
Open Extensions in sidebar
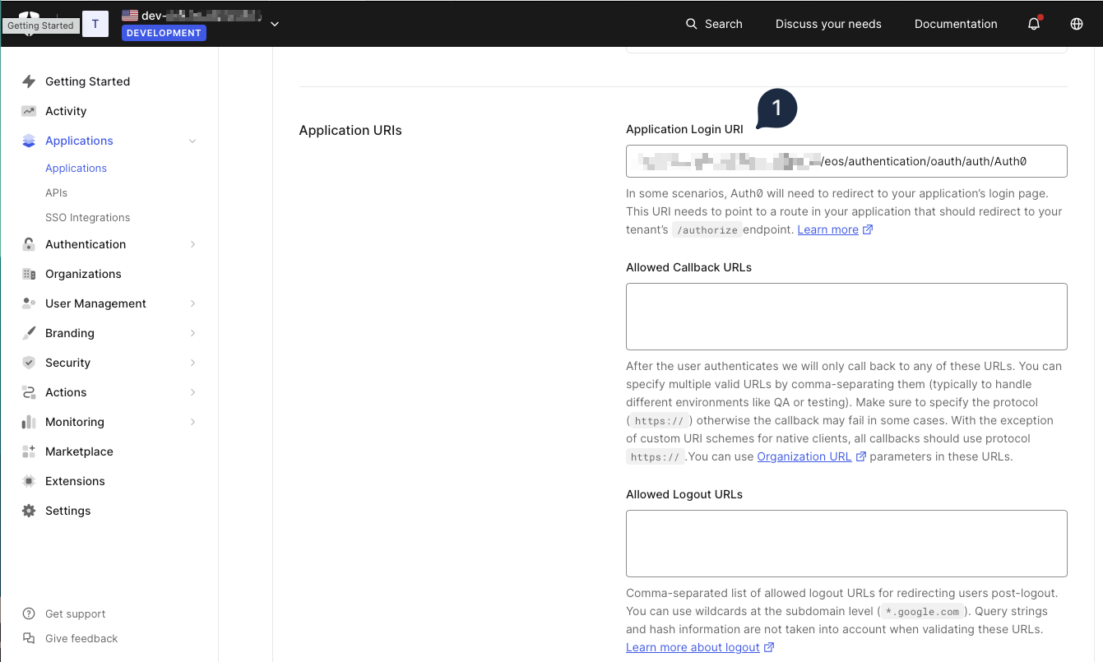tap(75, 481)
